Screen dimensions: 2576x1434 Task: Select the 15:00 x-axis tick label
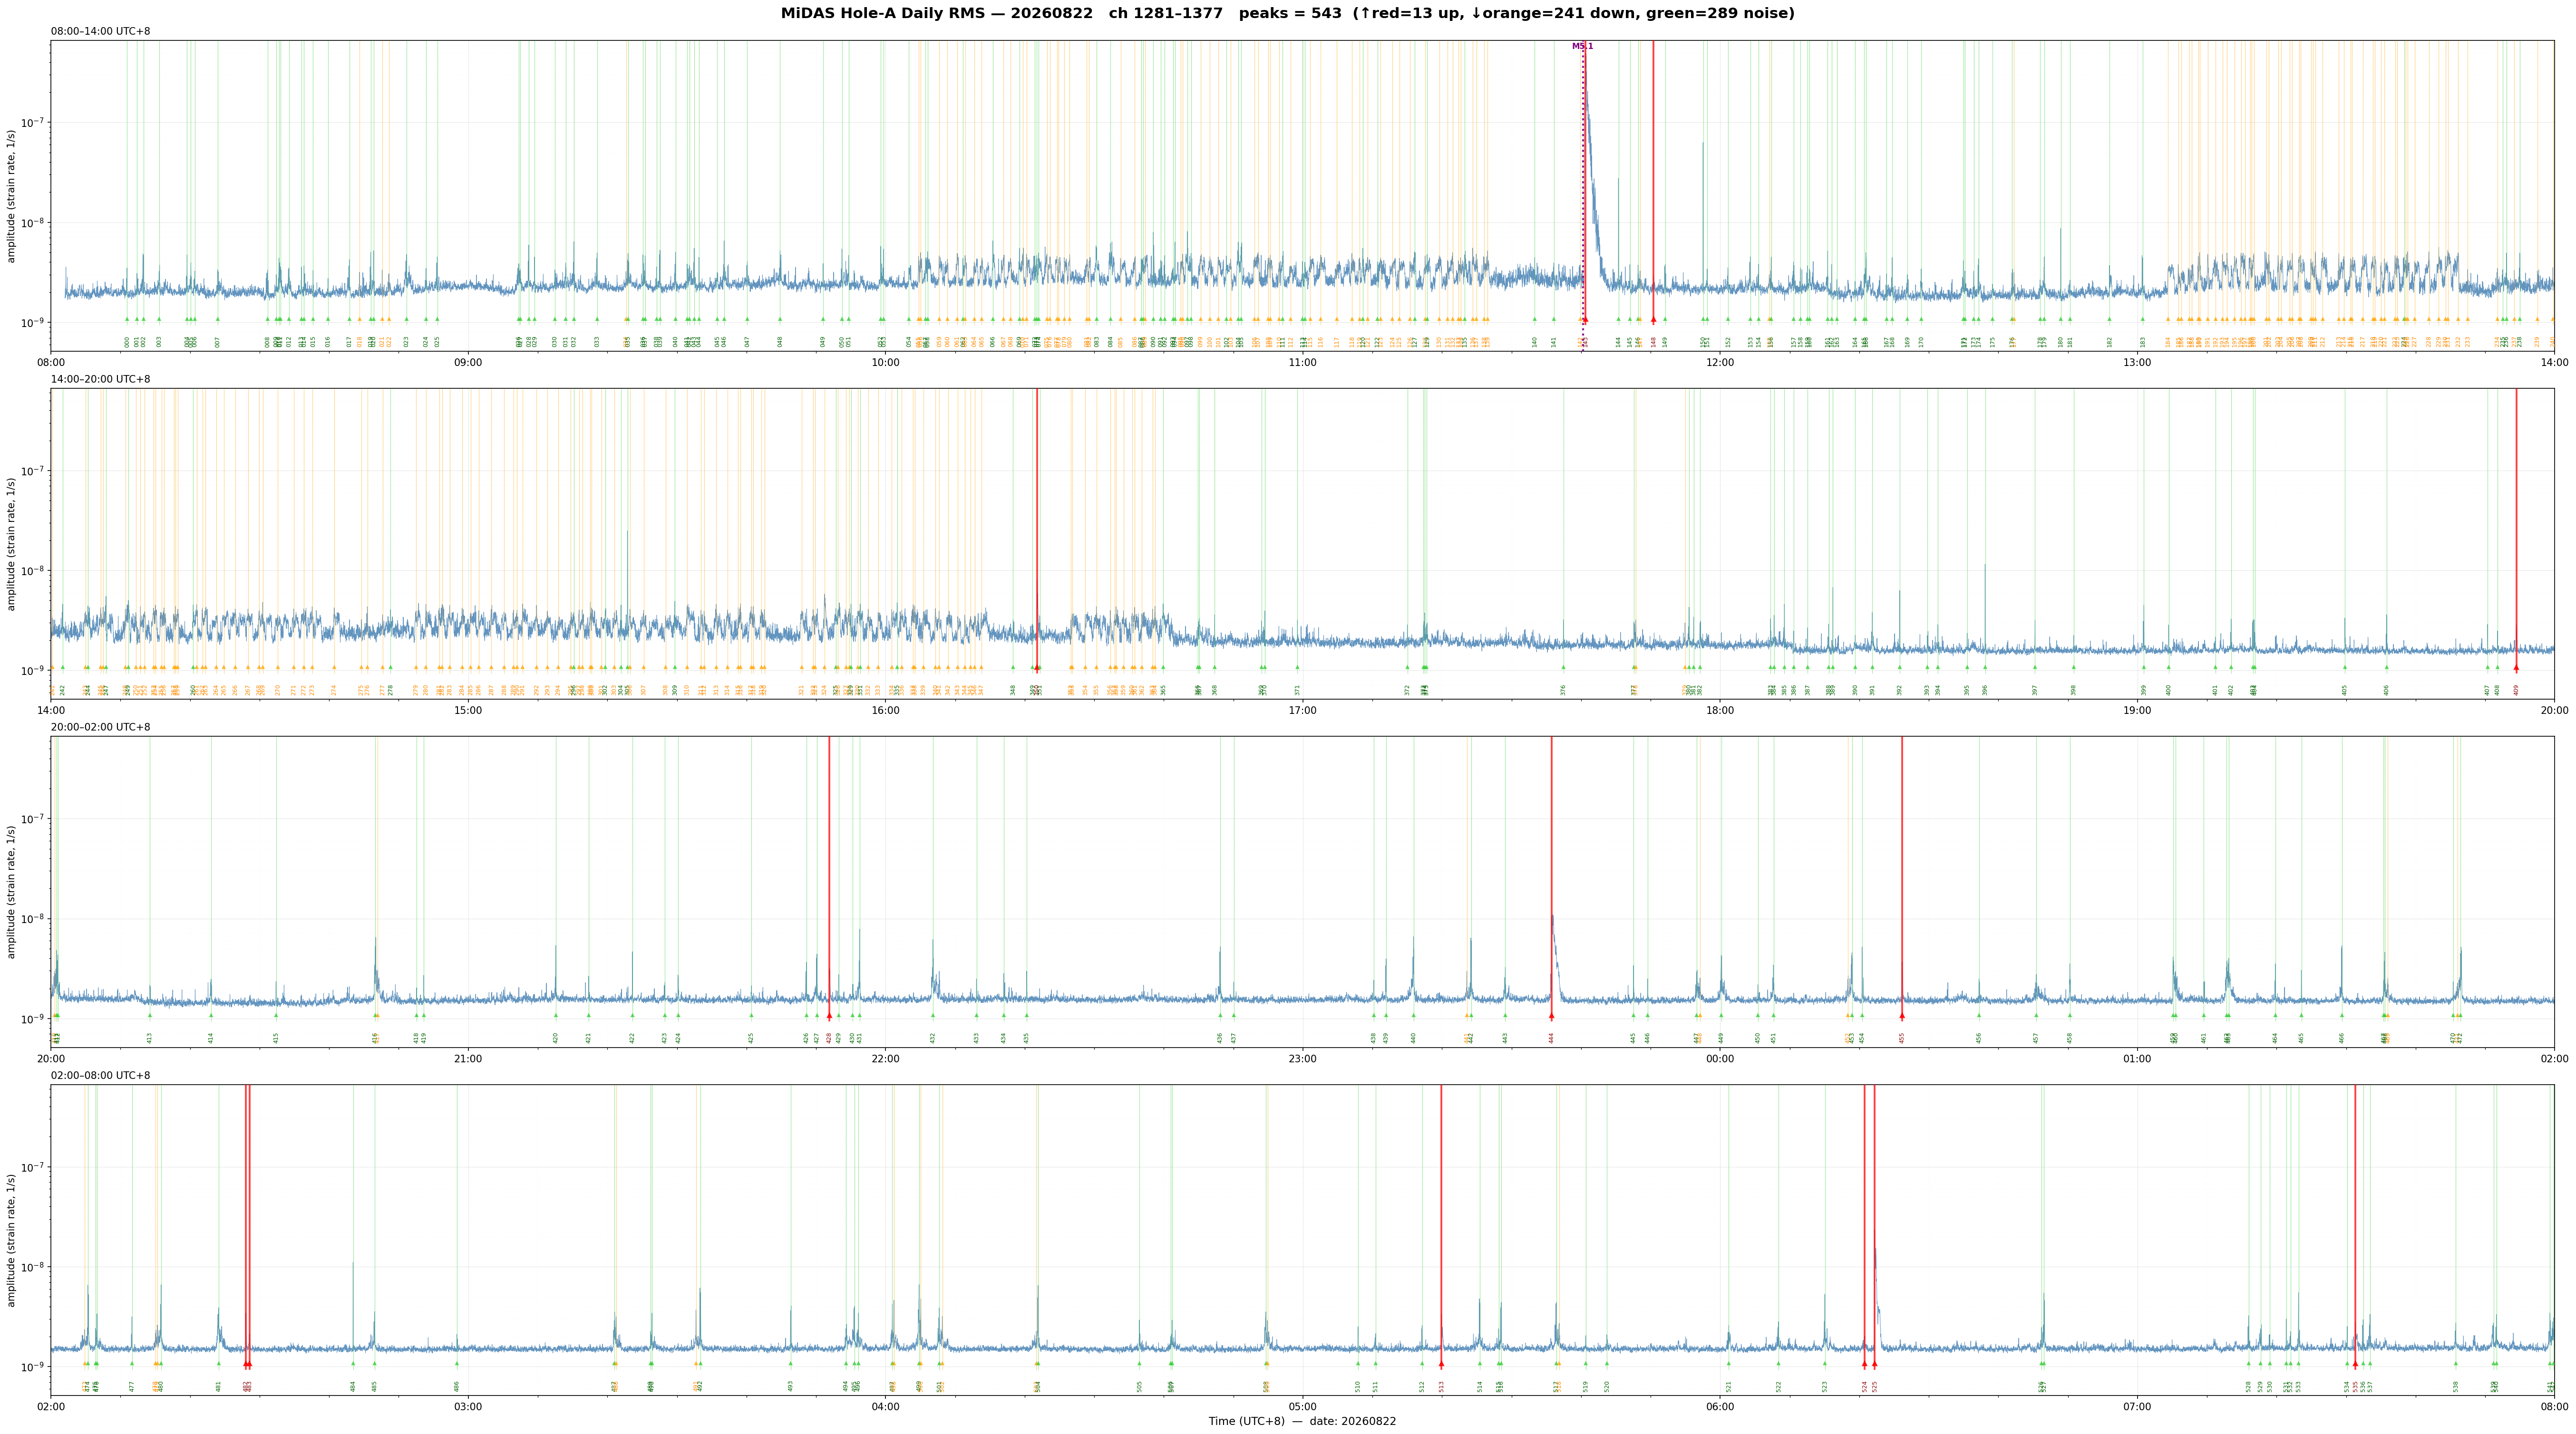(468, 711)
